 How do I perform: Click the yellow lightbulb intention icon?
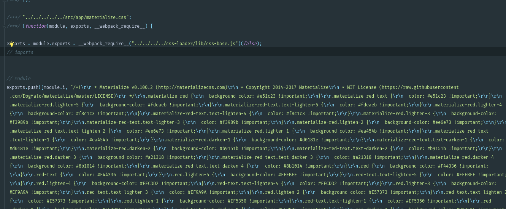point(12,44)
